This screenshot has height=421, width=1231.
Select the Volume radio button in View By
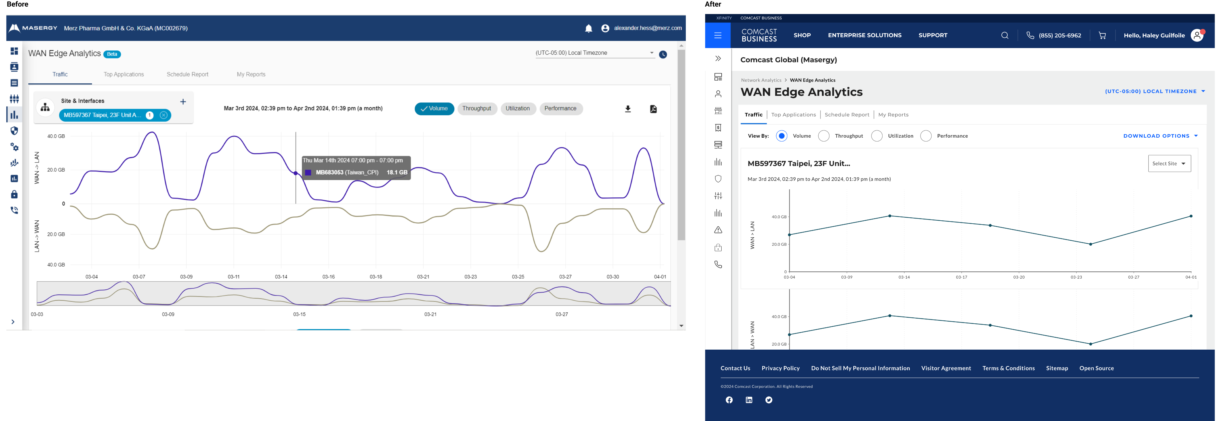[782, 136]
